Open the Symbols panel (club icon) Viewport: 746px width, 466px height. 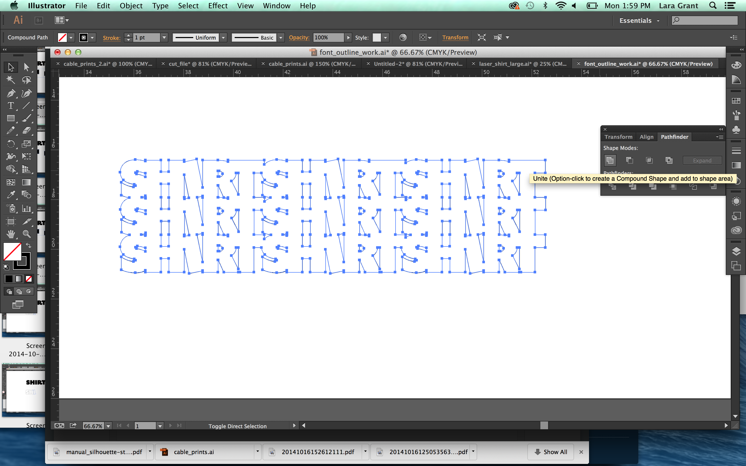(736, 129)
